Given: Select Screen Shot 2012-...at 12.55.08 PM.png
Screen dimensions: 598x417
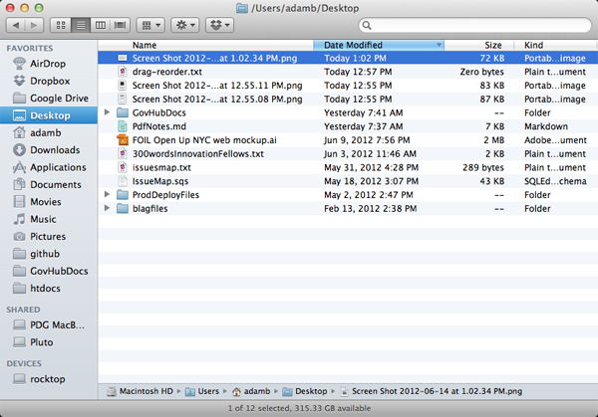Looking at the screenshot, I should 348,99.
